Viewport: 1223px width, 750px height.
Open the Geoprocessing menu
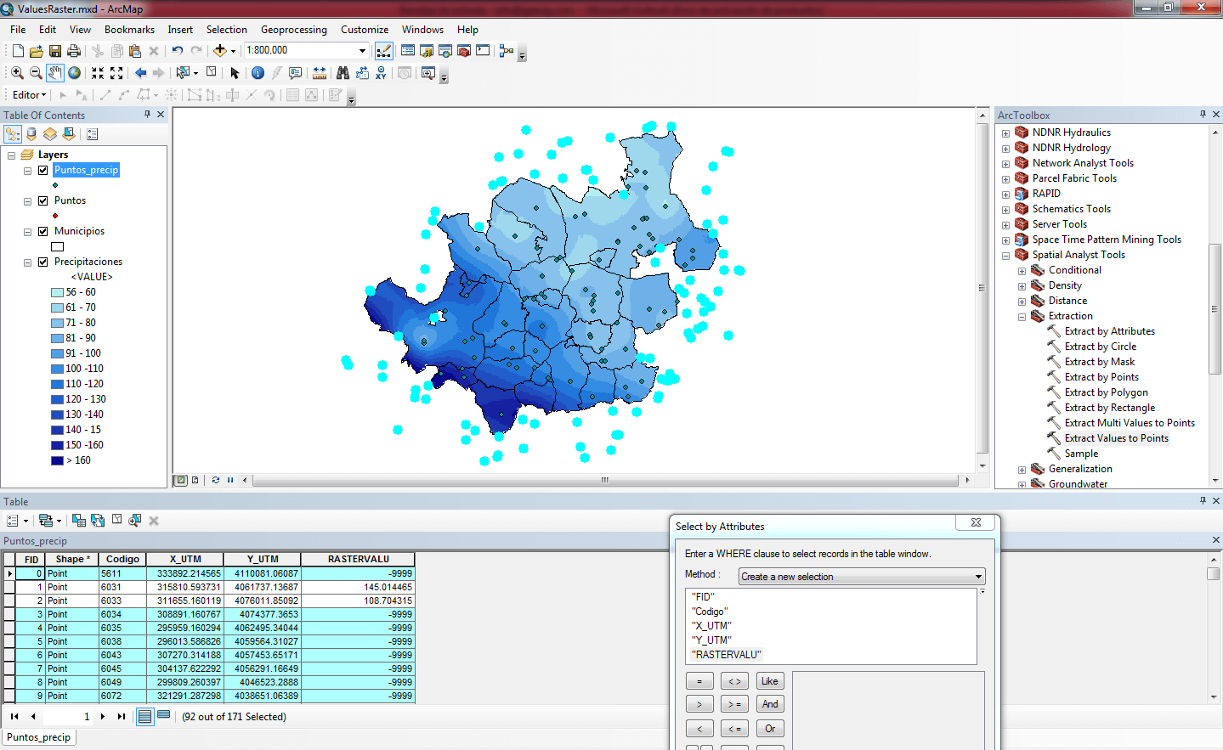tap(293, 30)
